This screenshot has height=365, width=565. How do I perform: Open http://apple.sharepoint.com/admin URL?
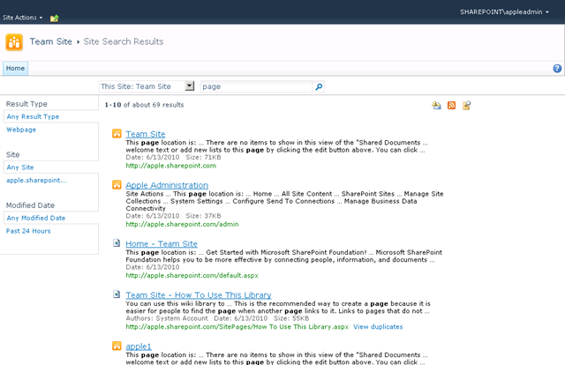tap(182, 224)
